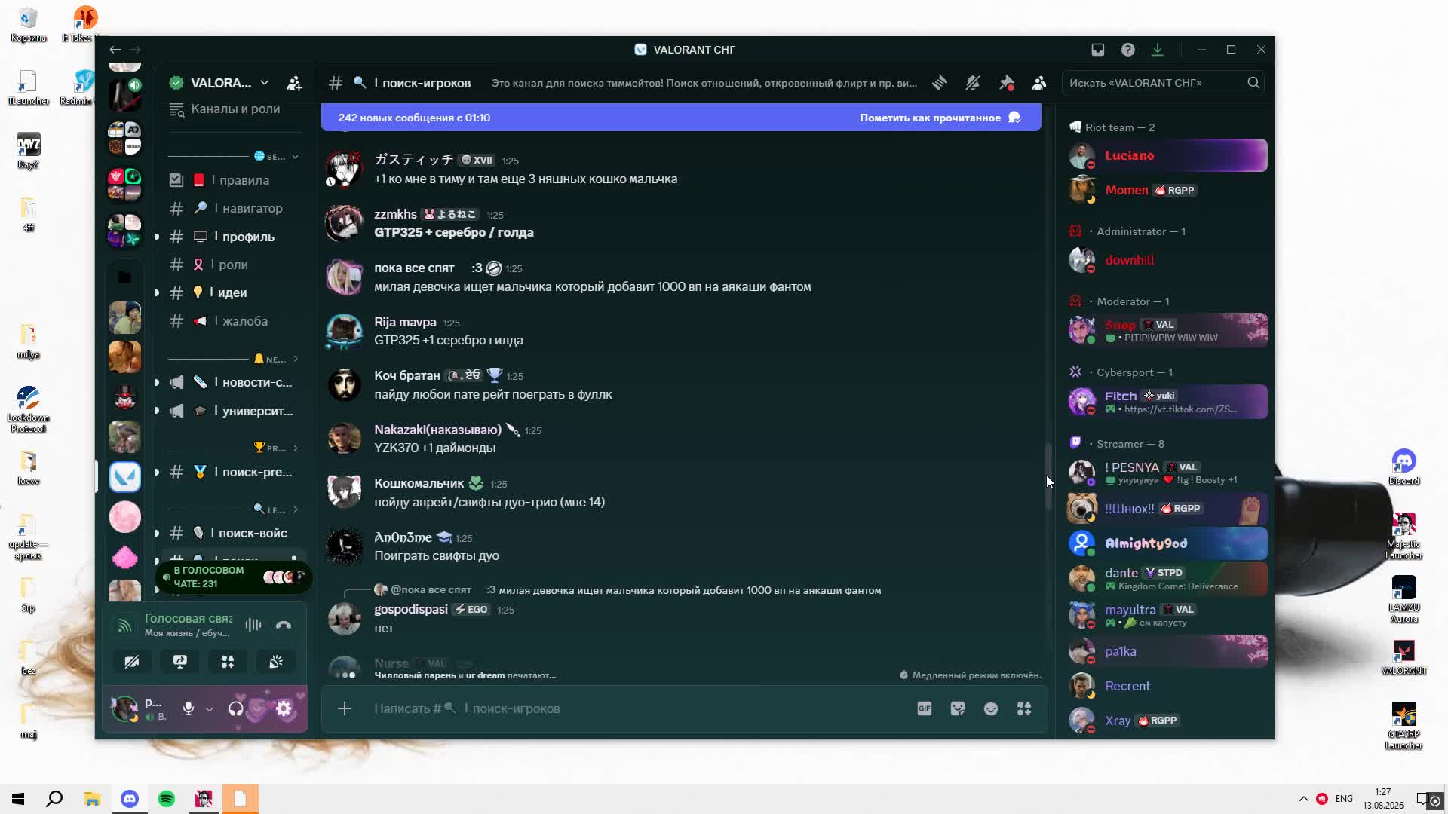
Task: Open Threads icon in channel header
Action: [940, 83]
